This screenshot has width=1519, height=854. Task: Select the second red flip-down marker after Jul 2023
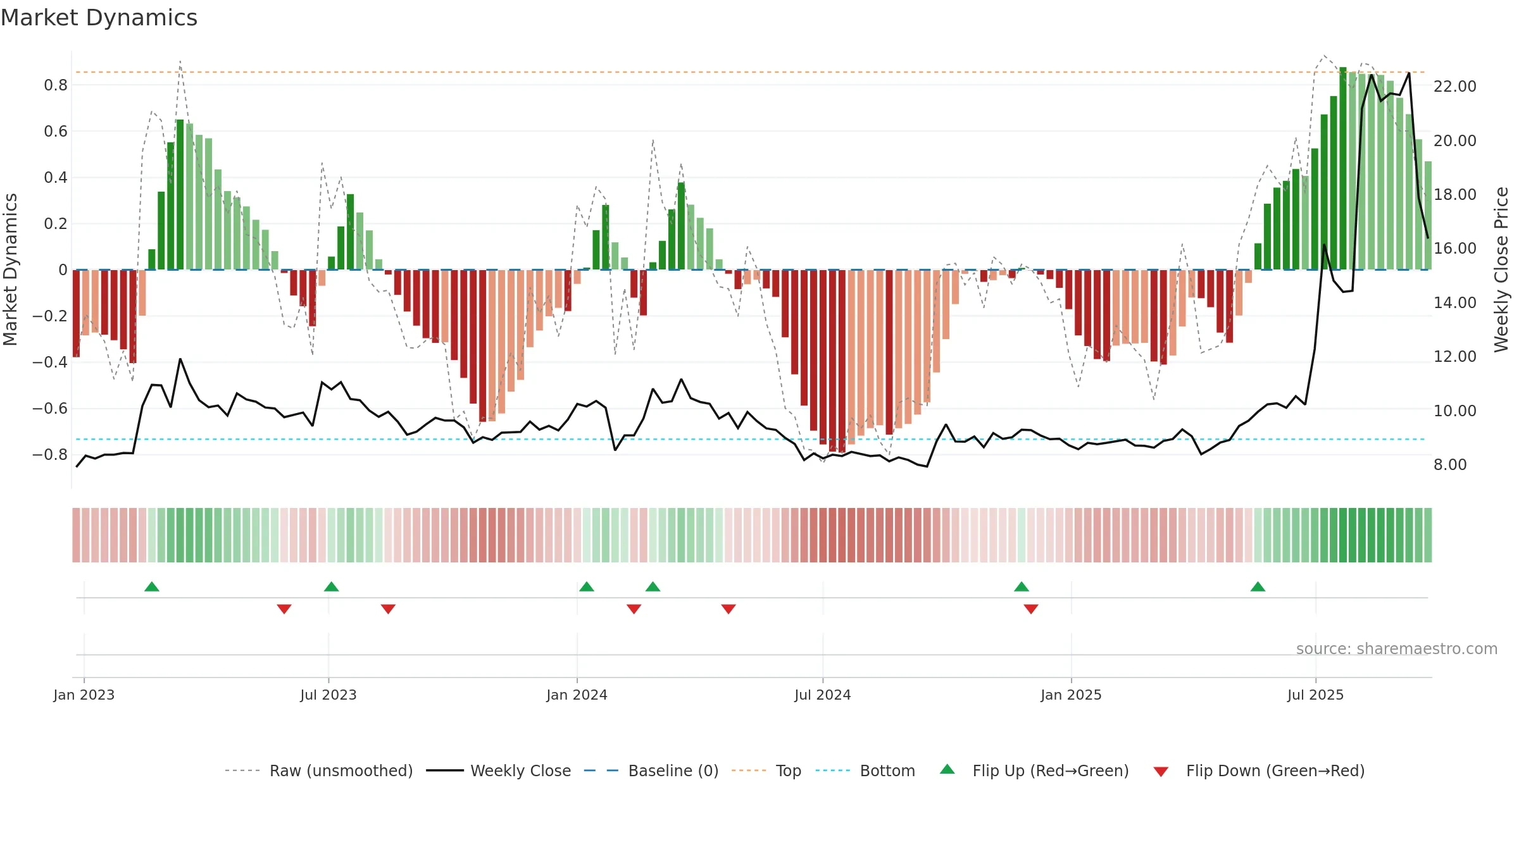[x=388, y=609]
